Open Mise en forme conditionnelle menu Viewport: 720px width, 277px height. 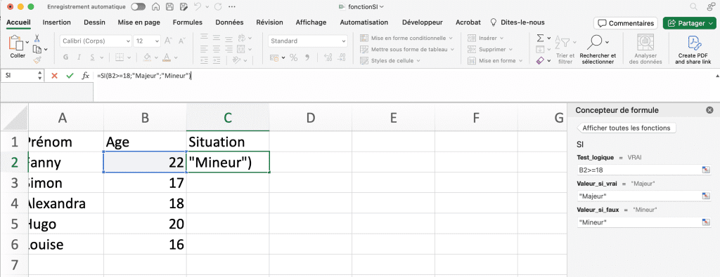(x=407, y=38)
